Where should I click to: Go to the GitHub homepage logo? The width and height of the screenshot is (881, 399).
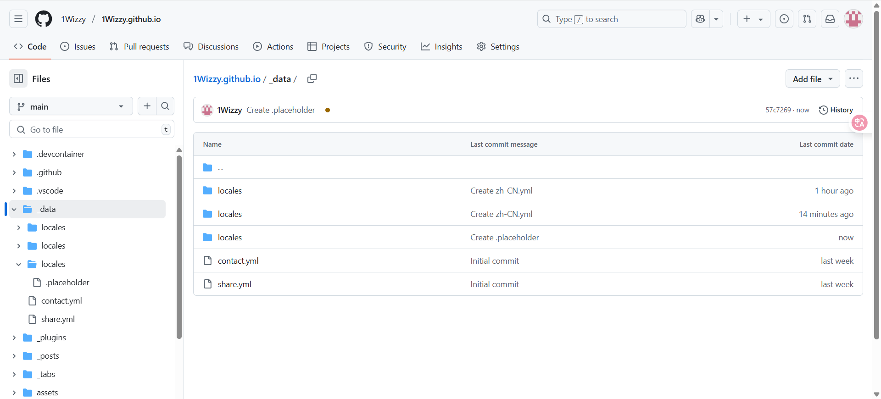coord(44,19)
